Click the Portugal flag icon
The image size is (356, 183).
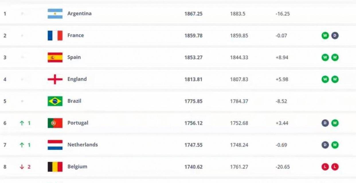pos(55,123)
